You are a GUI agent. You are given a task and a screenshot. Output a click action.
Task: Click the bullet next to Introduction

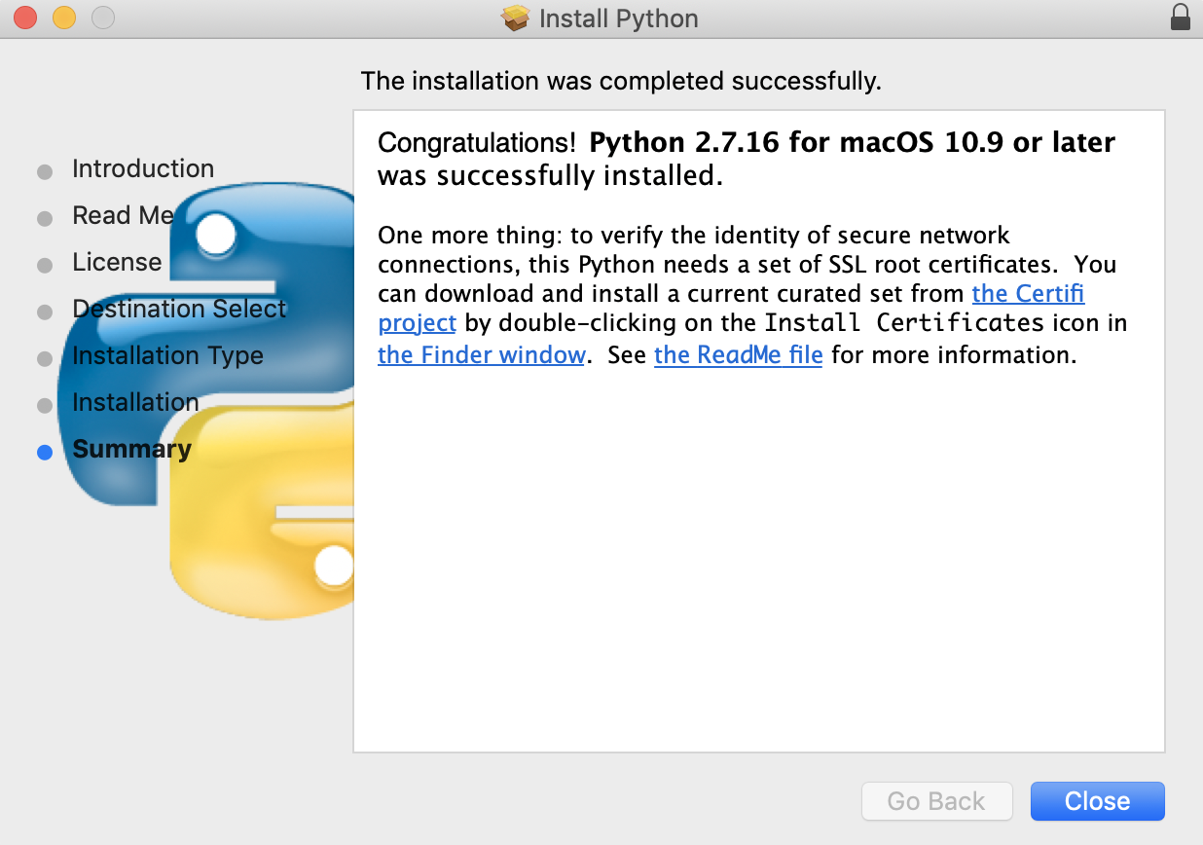pyautogui.click(x=45, y=172)
